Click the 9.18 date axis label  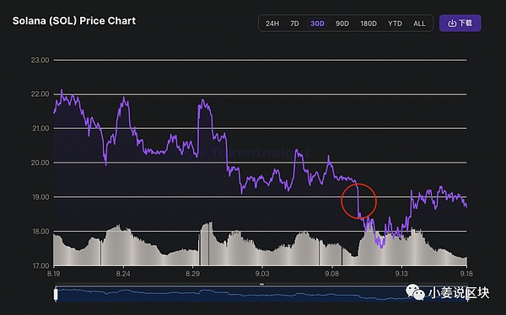(x=466, y=274)
